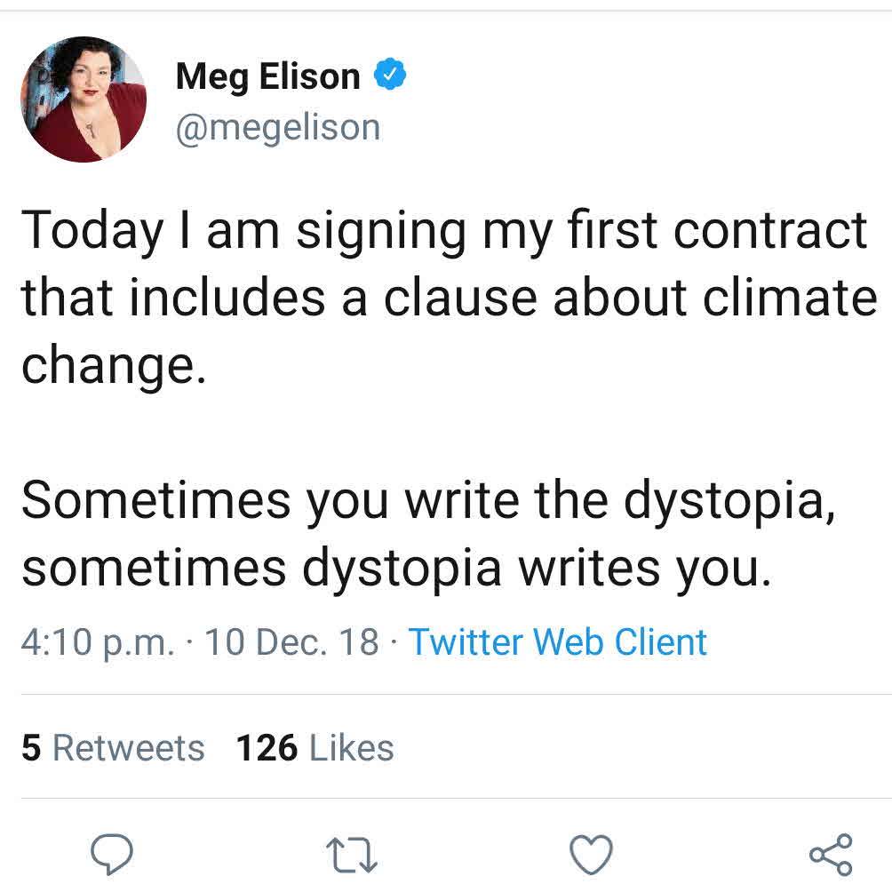The height and width of the screenshot is (892, 892).
Task: Click the retweet count number 5
Action: (31, 748)
